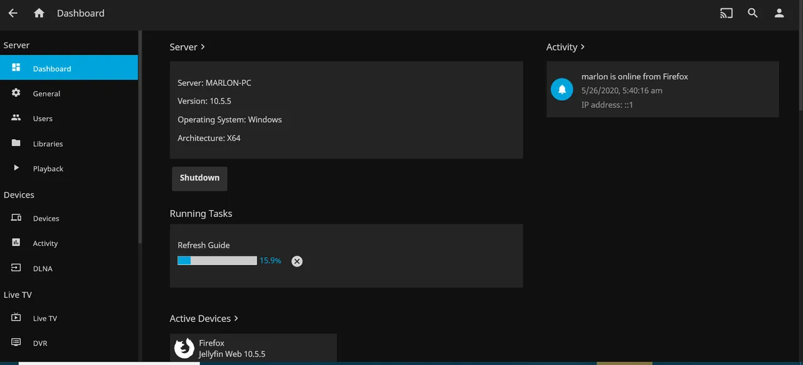The width and height of the screenshot is (803, 365).
Task: Click the Dashboard title in header
Action: tap(81, 13)
